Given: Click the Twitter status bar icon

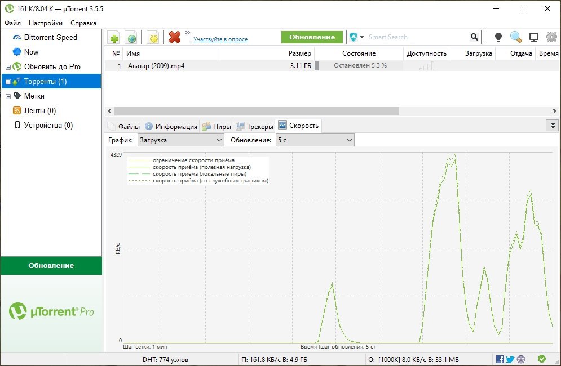Looking at the screenshot, I should (510, 359).
